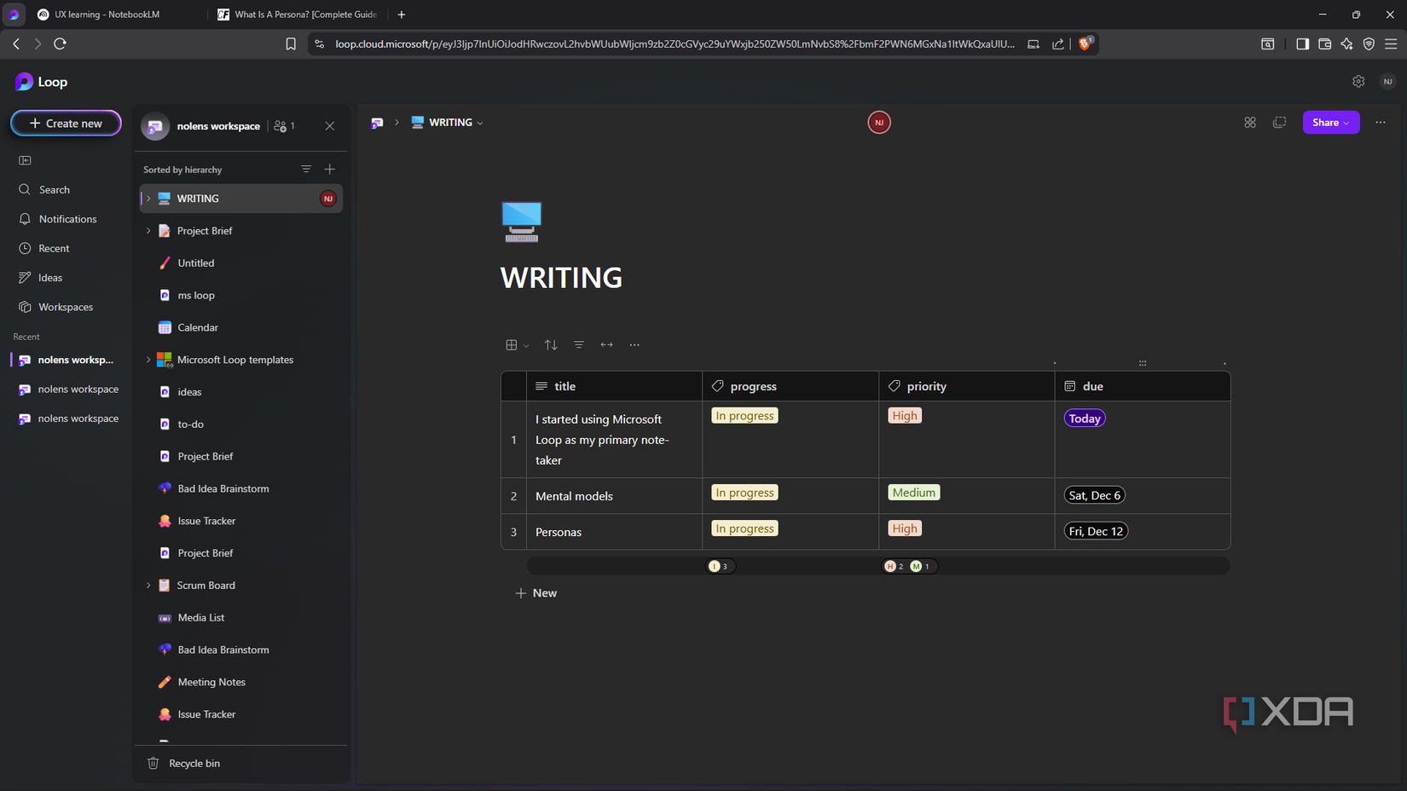Viewport: 1407px width, 791px height.
Task: Open the Recent section in sidebar
Action: (x=53, y=248)
